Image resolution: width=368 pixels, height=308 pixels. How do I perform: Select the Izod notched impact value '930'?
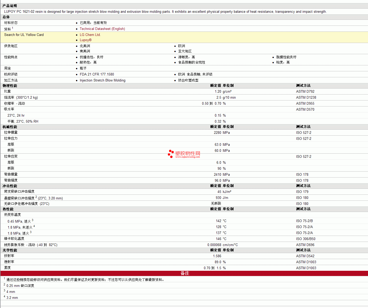[218, 198]
